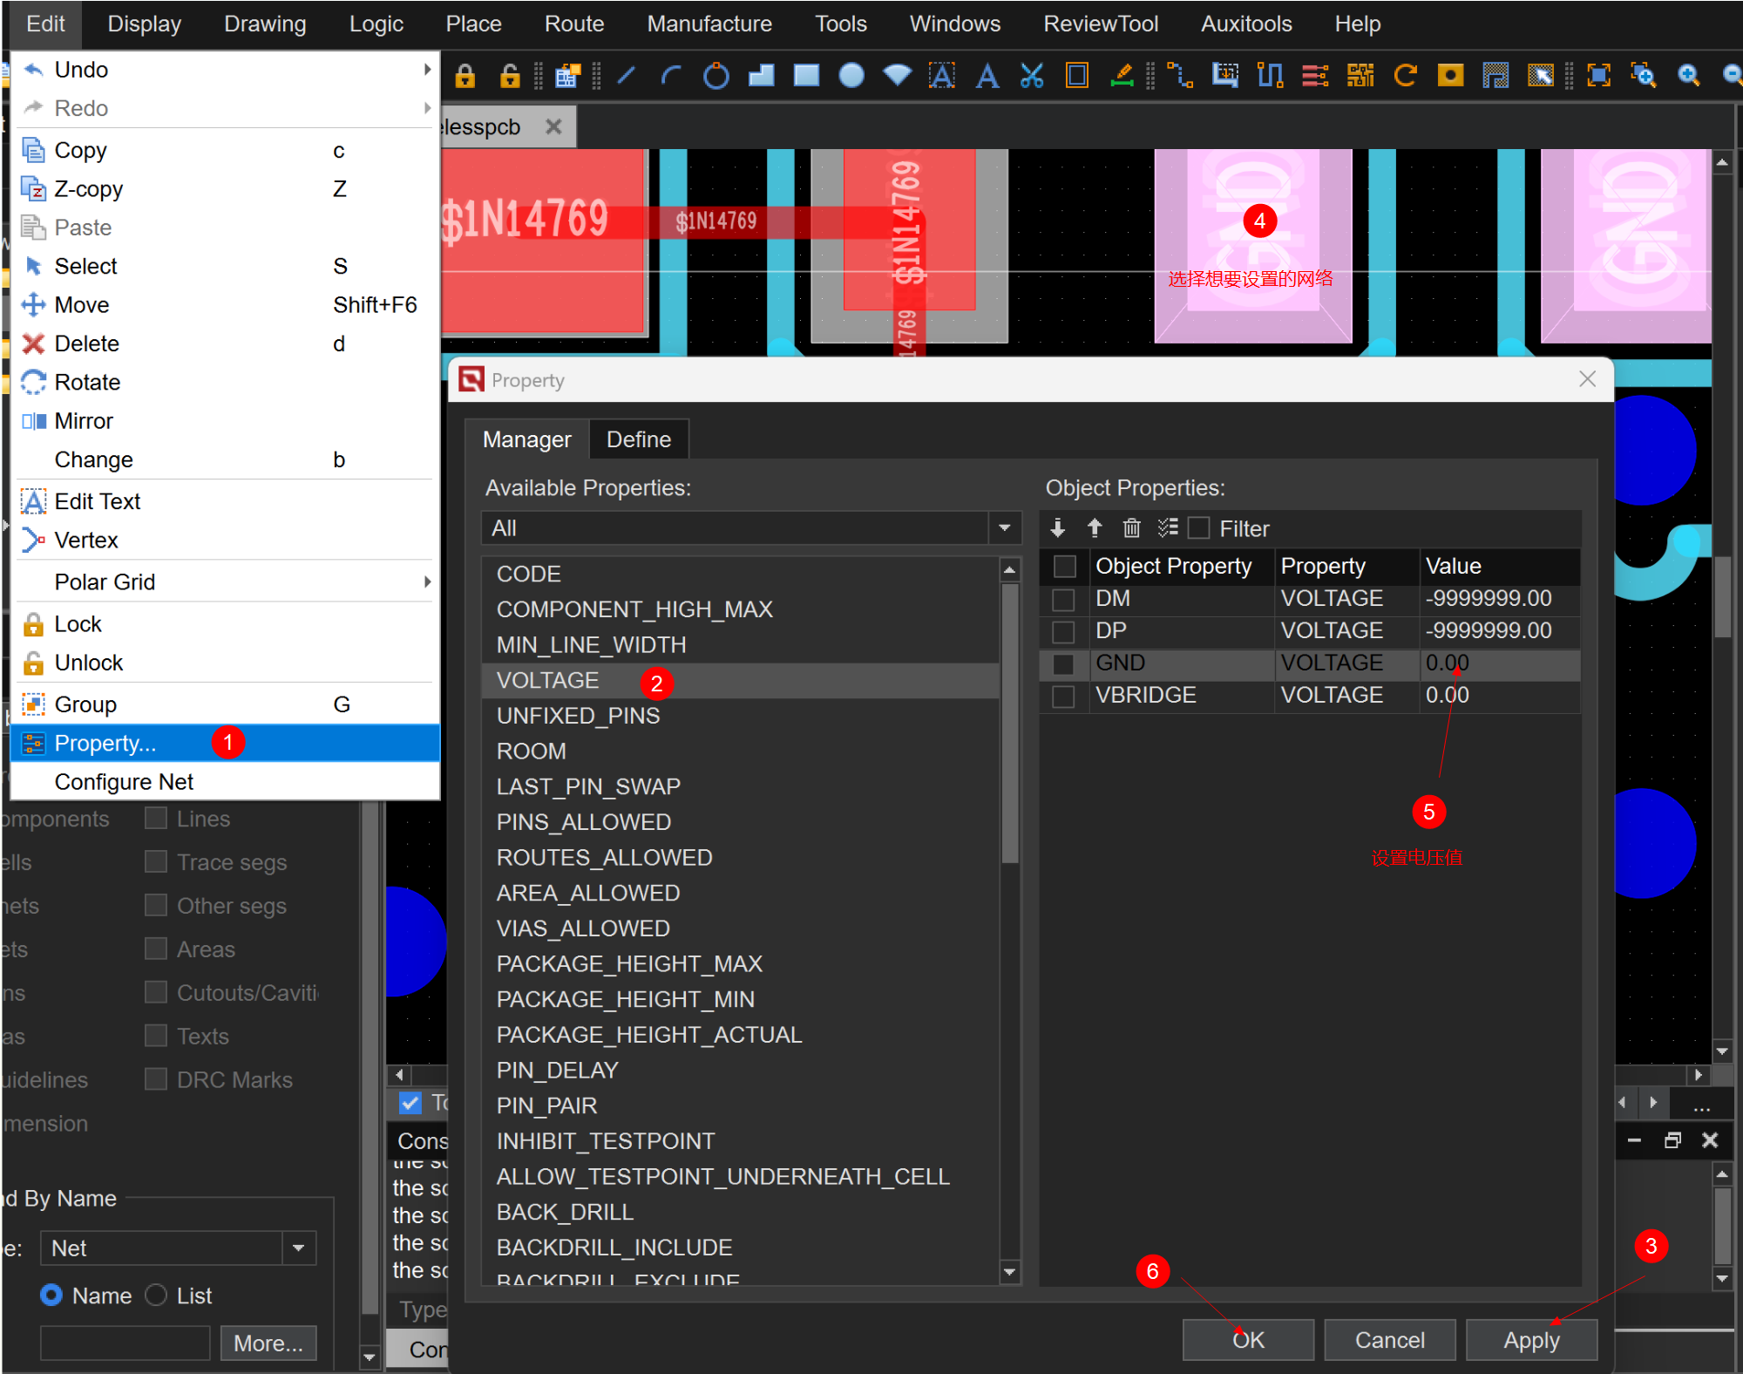
Task: Check the VBRIDGE row checkbox
Action: (1063, 696)
